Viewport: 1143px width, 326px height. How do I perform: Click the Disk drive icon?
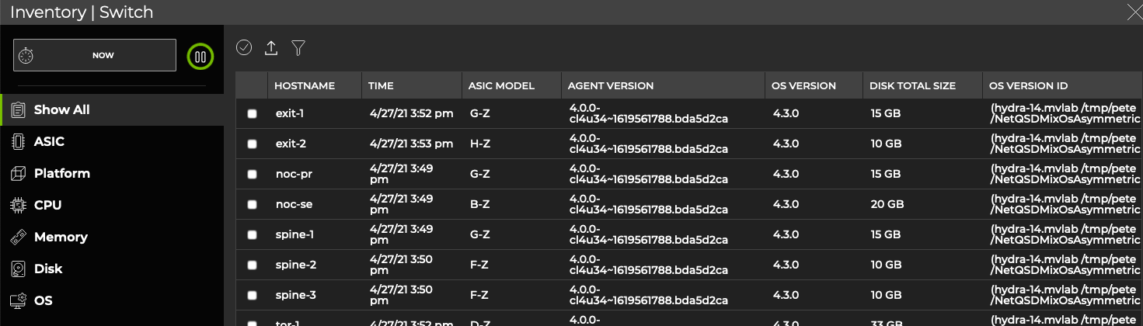[x=18, y=269]
